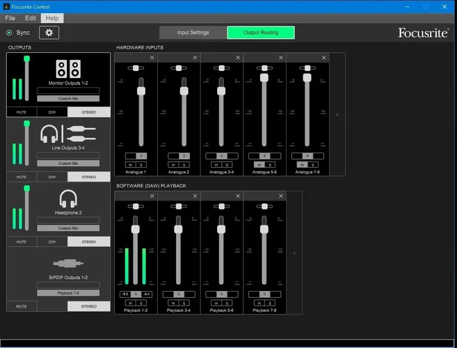Remove the Playback 7-8 channel with X
The image size is (457, 348).
(281, 196)
